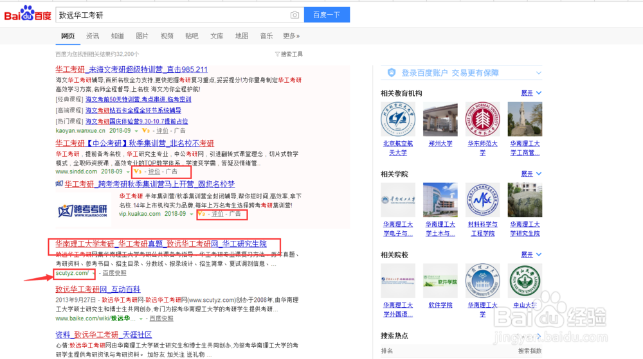Expand 相关学院 section with 展开
The image size is (643, 359).
531,173
